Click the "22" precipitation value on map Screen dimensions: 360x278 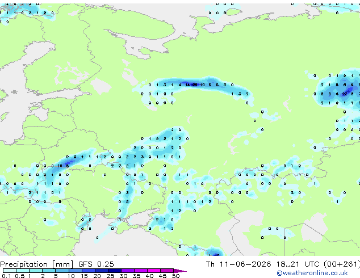pyautogui.click(x=345, y=94)
